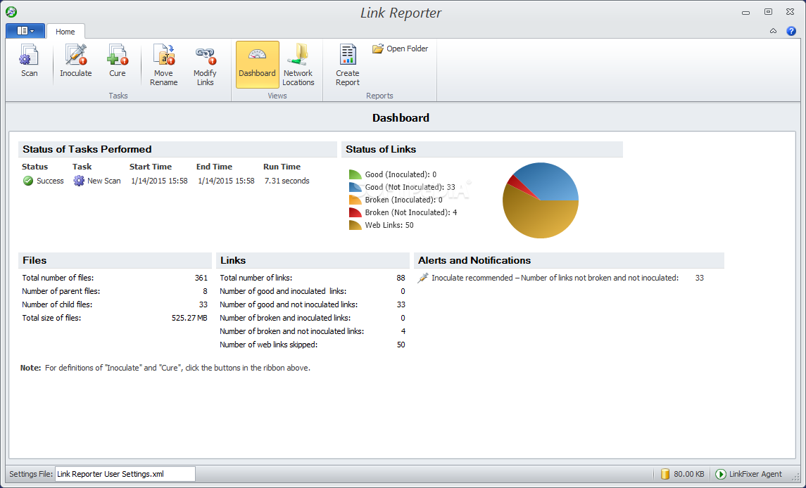
Task: Click the Total number of links row
Action: coord(313,278)
